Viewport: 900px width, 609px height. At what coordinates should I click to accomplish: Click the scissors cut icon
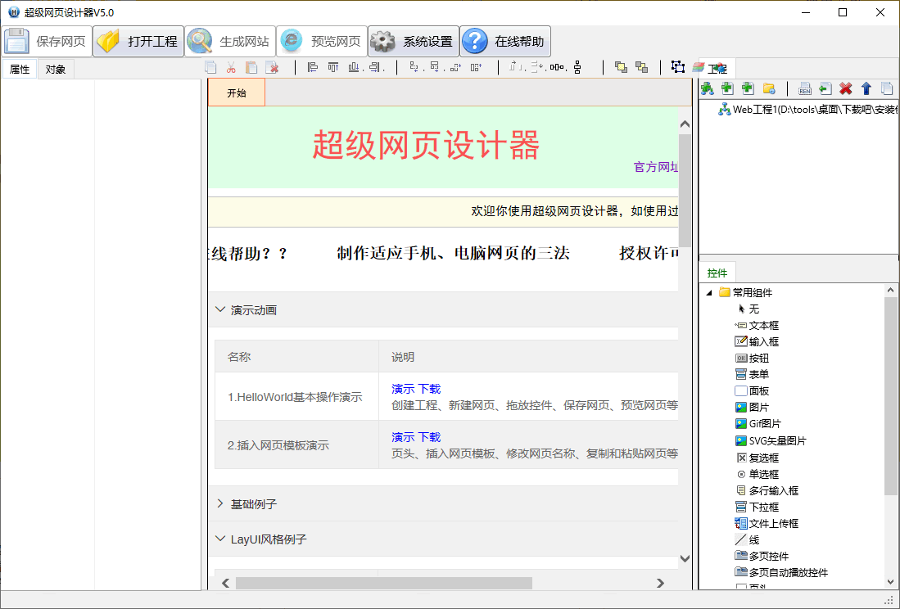(x=231, y=68)
